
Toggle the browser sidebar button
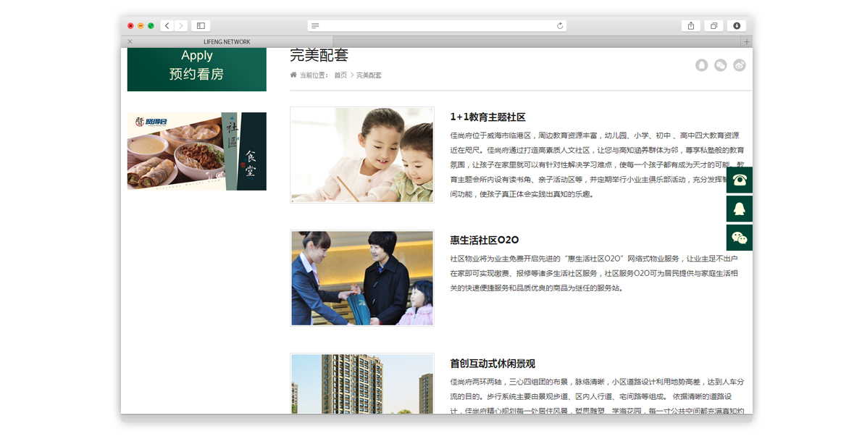(x=201, y=26)
